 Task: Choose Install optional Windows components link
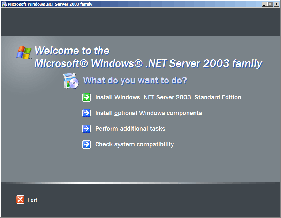pos(149,113)
